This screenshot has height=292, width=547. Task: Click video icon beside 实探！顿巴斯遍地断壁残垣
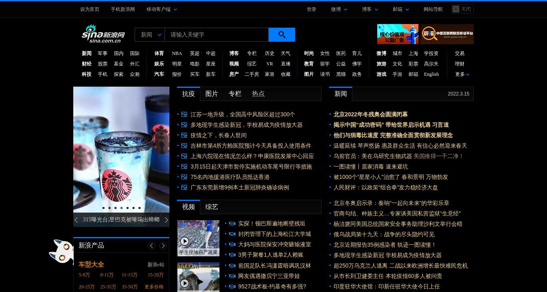coord(232,223)
